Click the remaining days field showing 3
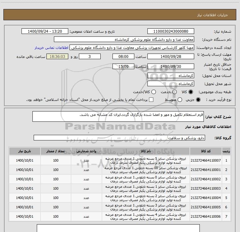The image size is (240, 232). point(90,56)
